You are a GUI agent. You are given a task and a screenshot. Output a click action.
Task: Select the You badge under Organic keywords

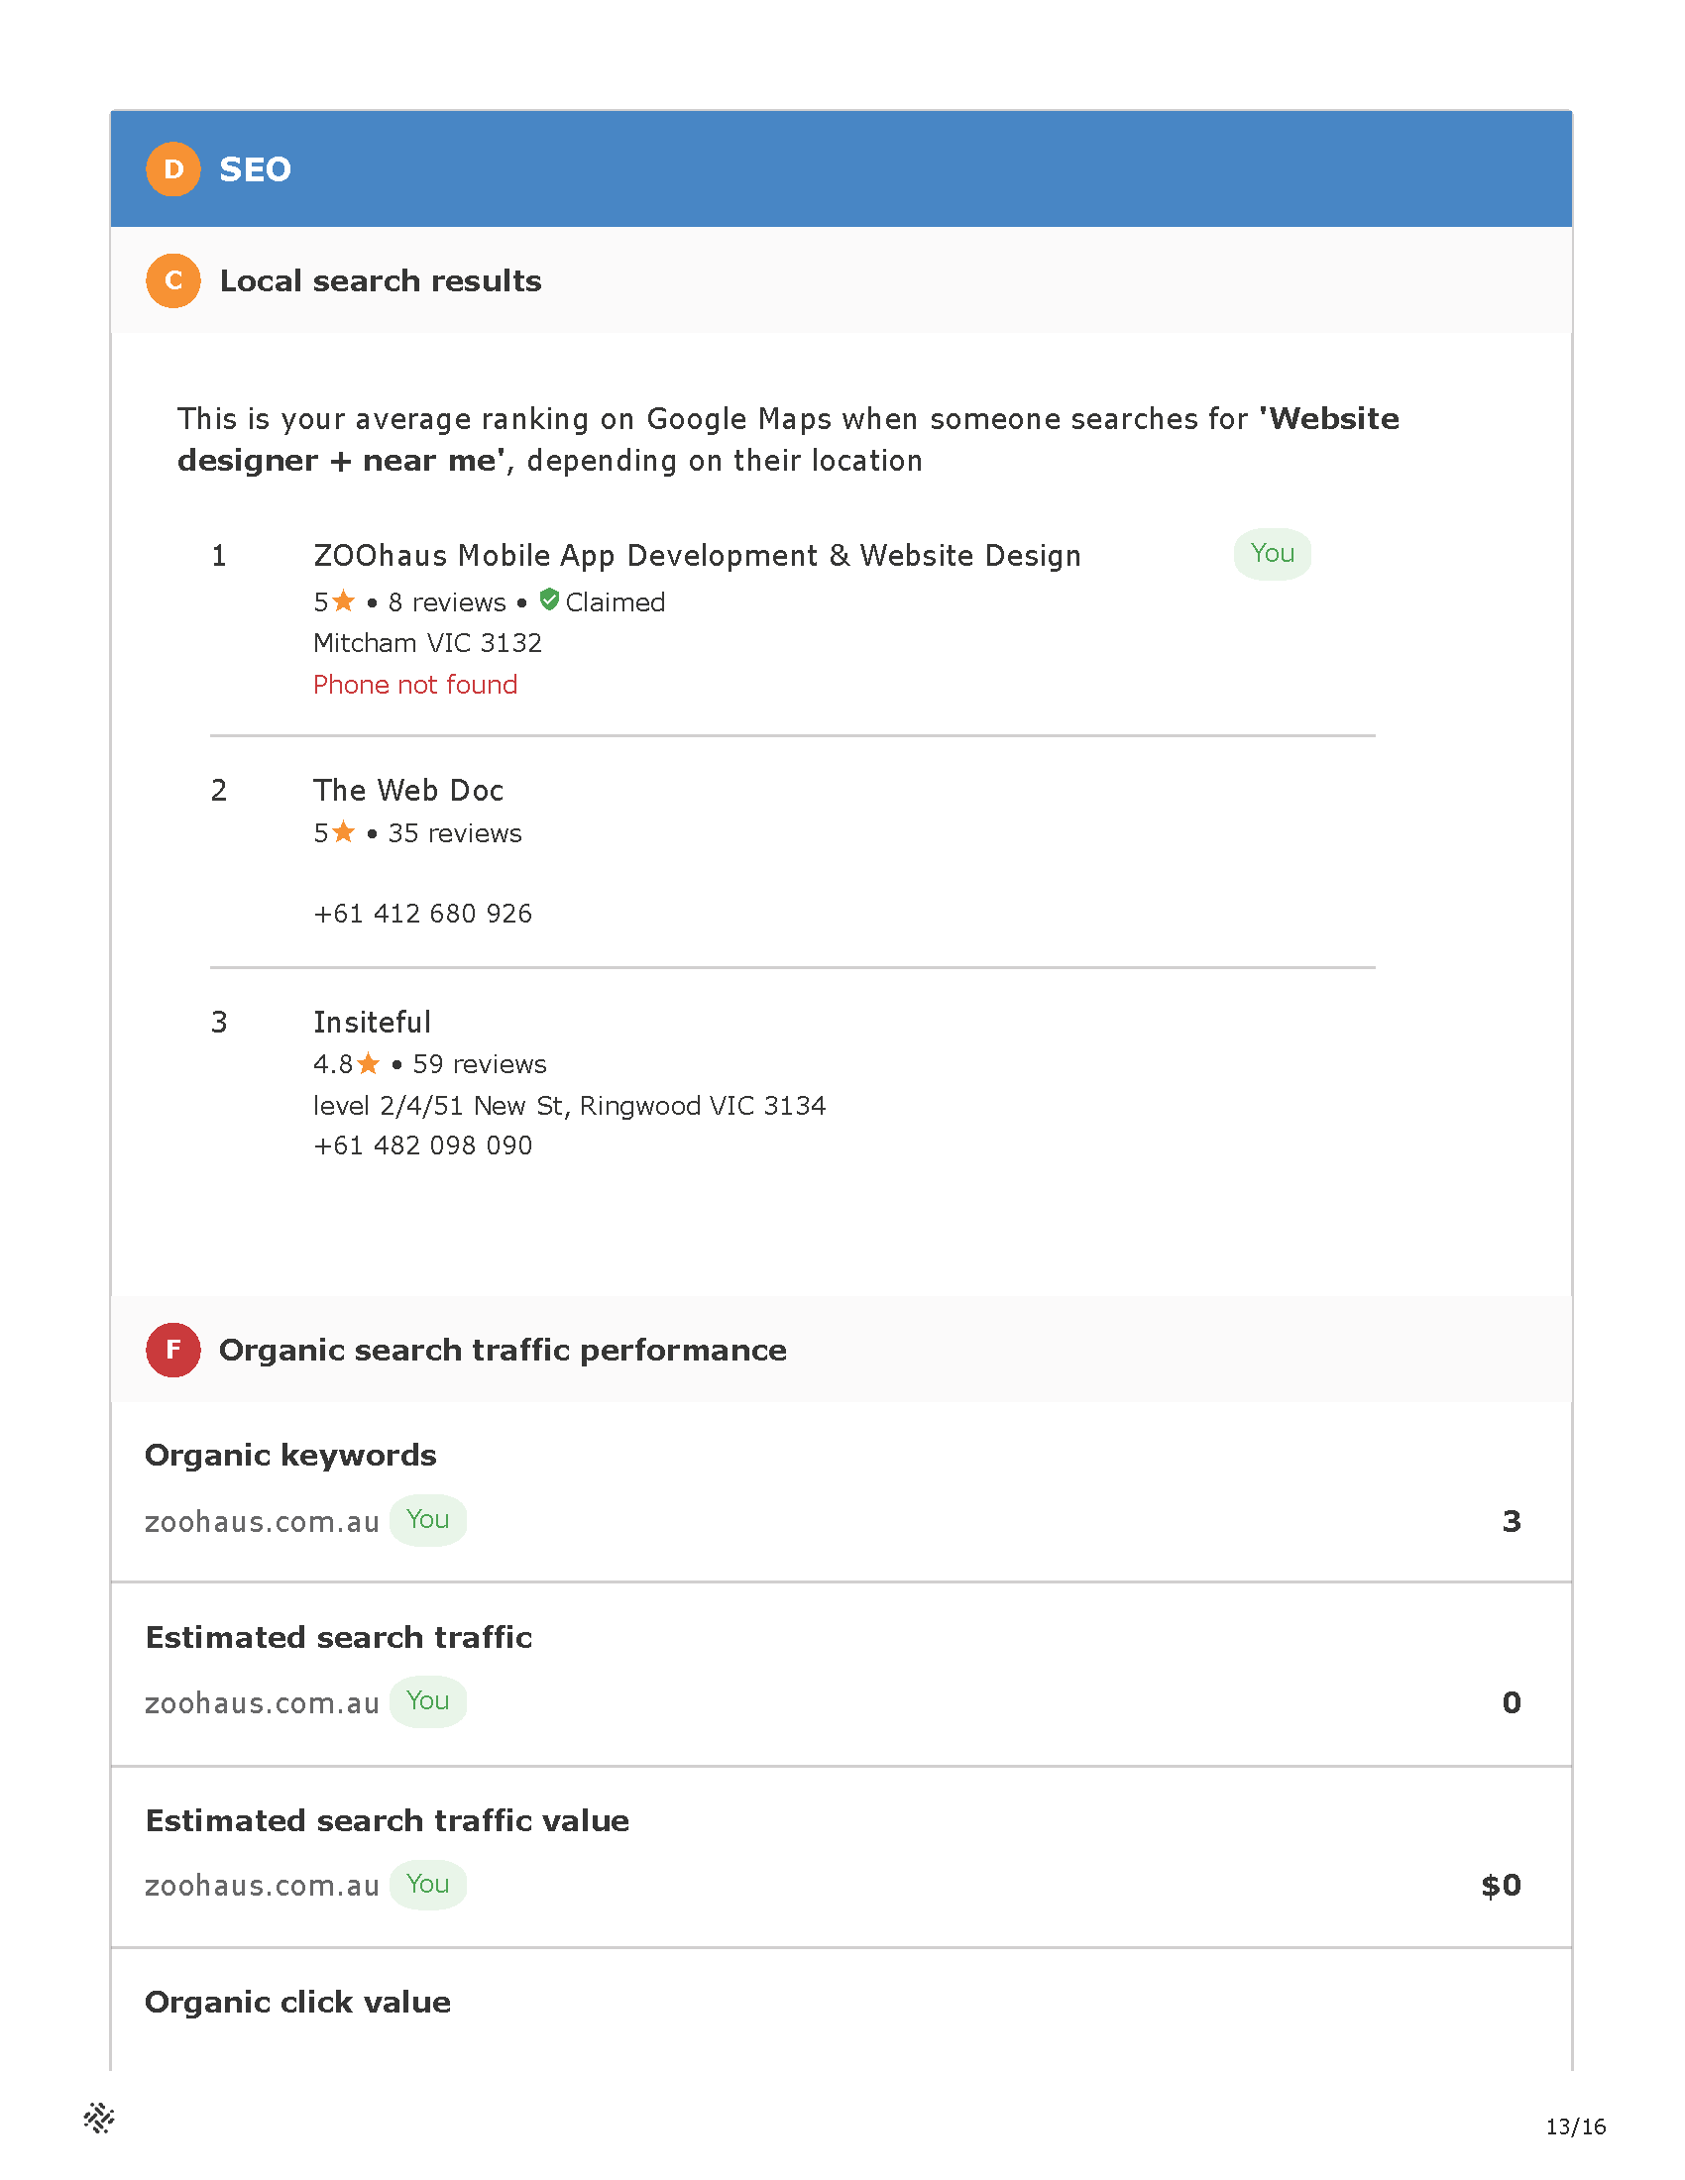(427, 1520)
